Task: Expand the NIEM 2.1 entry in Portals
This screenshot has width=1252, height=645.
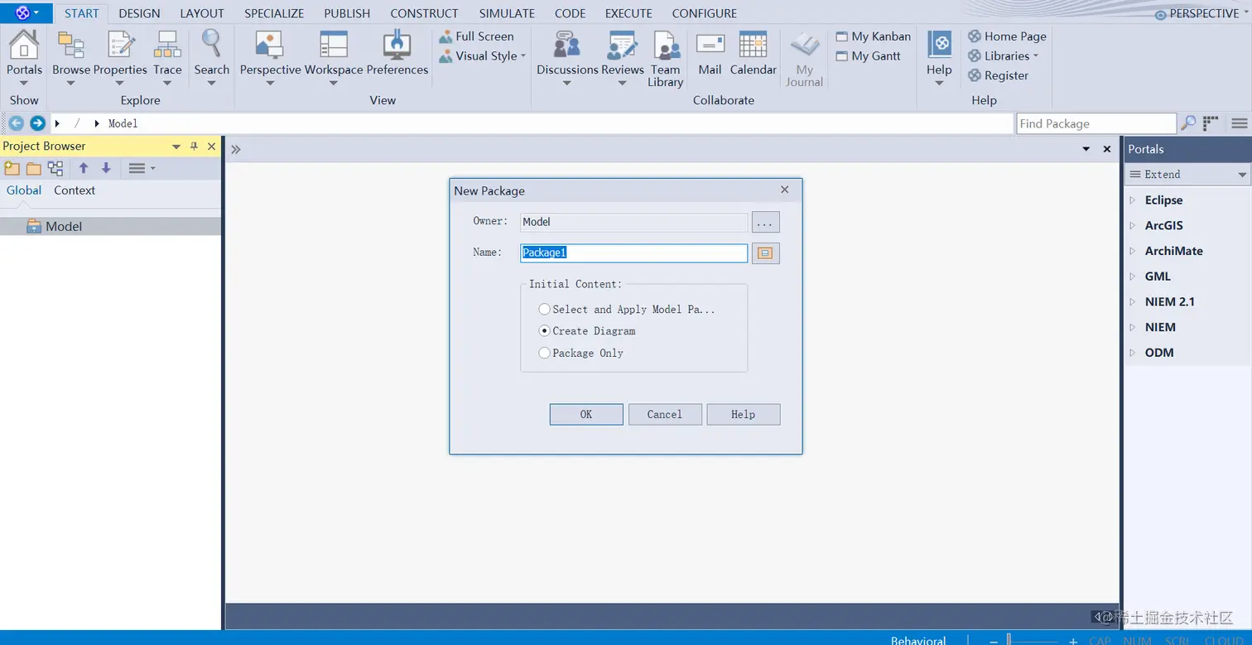Action: (x=1133, y=302)
